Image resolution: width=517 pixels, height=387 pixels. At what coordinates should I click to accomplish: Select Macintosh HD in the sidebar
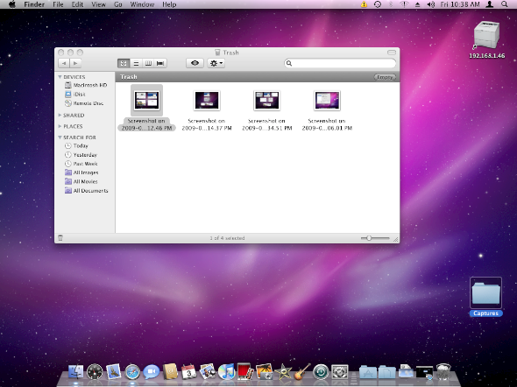(86, 85)
